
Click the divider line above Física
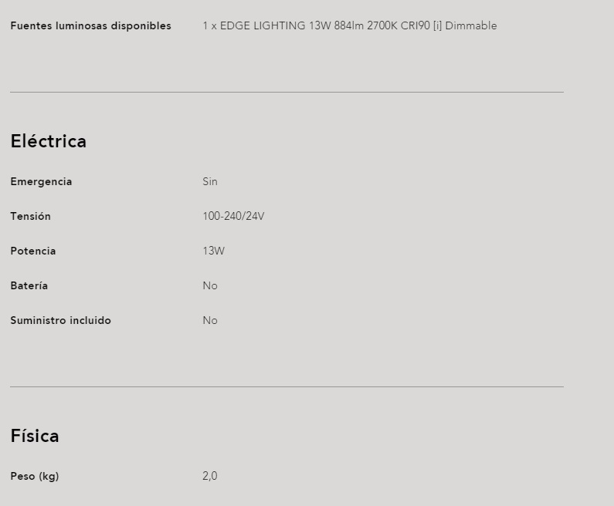[287, 386]
